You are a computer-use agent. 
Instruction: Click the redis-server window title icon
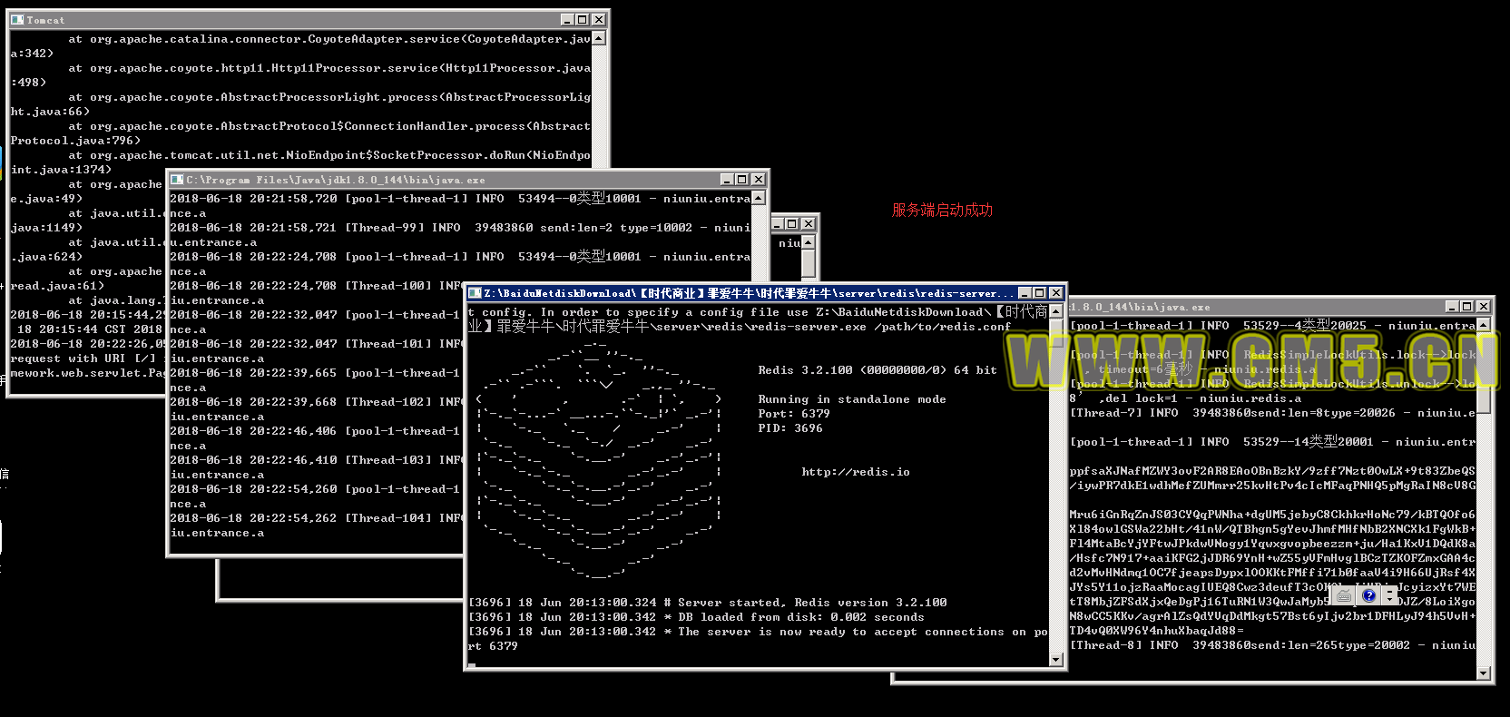(x=474, y=293)
